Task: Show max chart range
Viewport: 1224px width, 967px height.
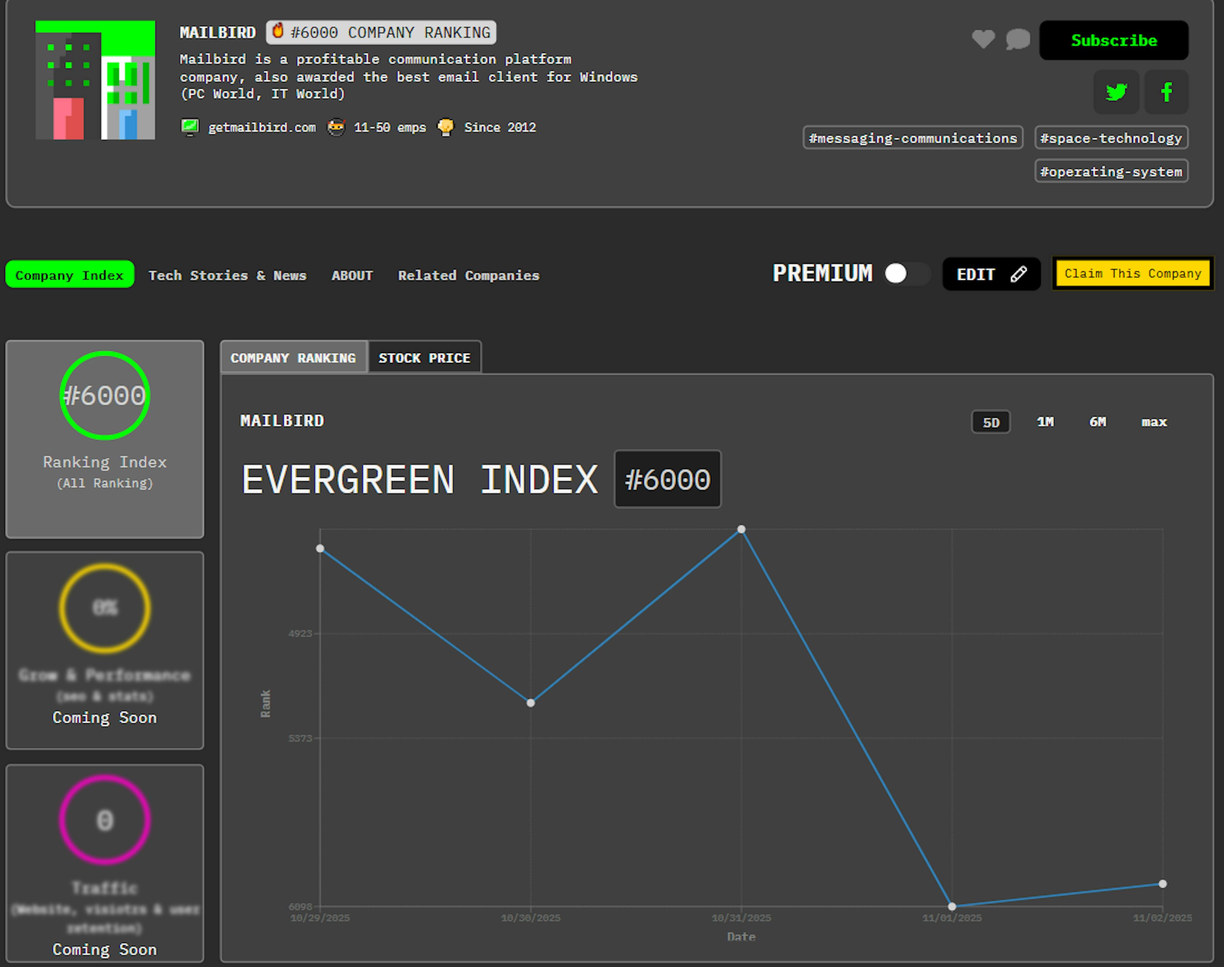Action: click(1154, 422)
